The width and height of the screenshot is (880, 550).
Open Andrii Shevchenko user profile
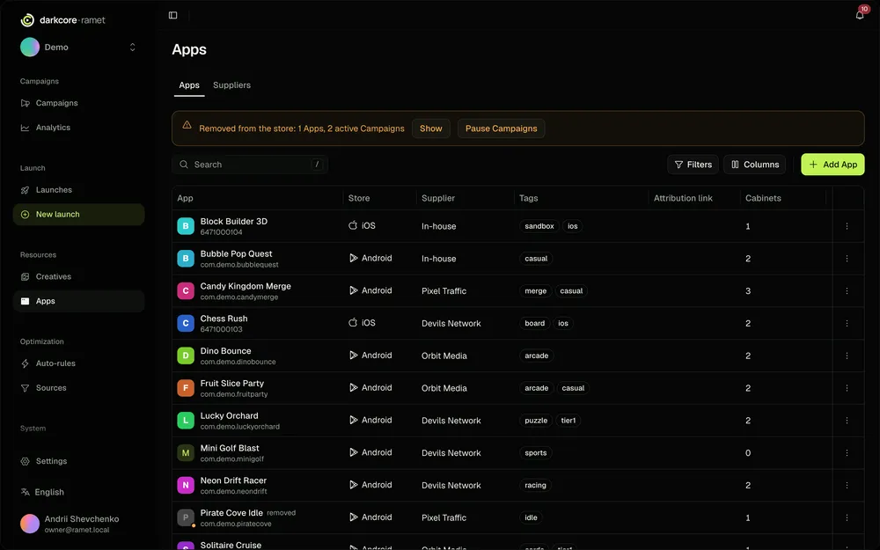tap(78, 524)
